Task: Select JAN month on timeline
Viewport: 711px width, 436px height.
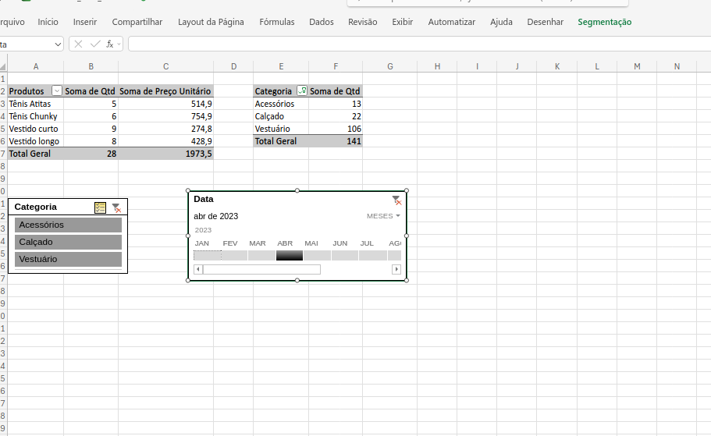Action: pyautogui.click(x=208, y=255)
